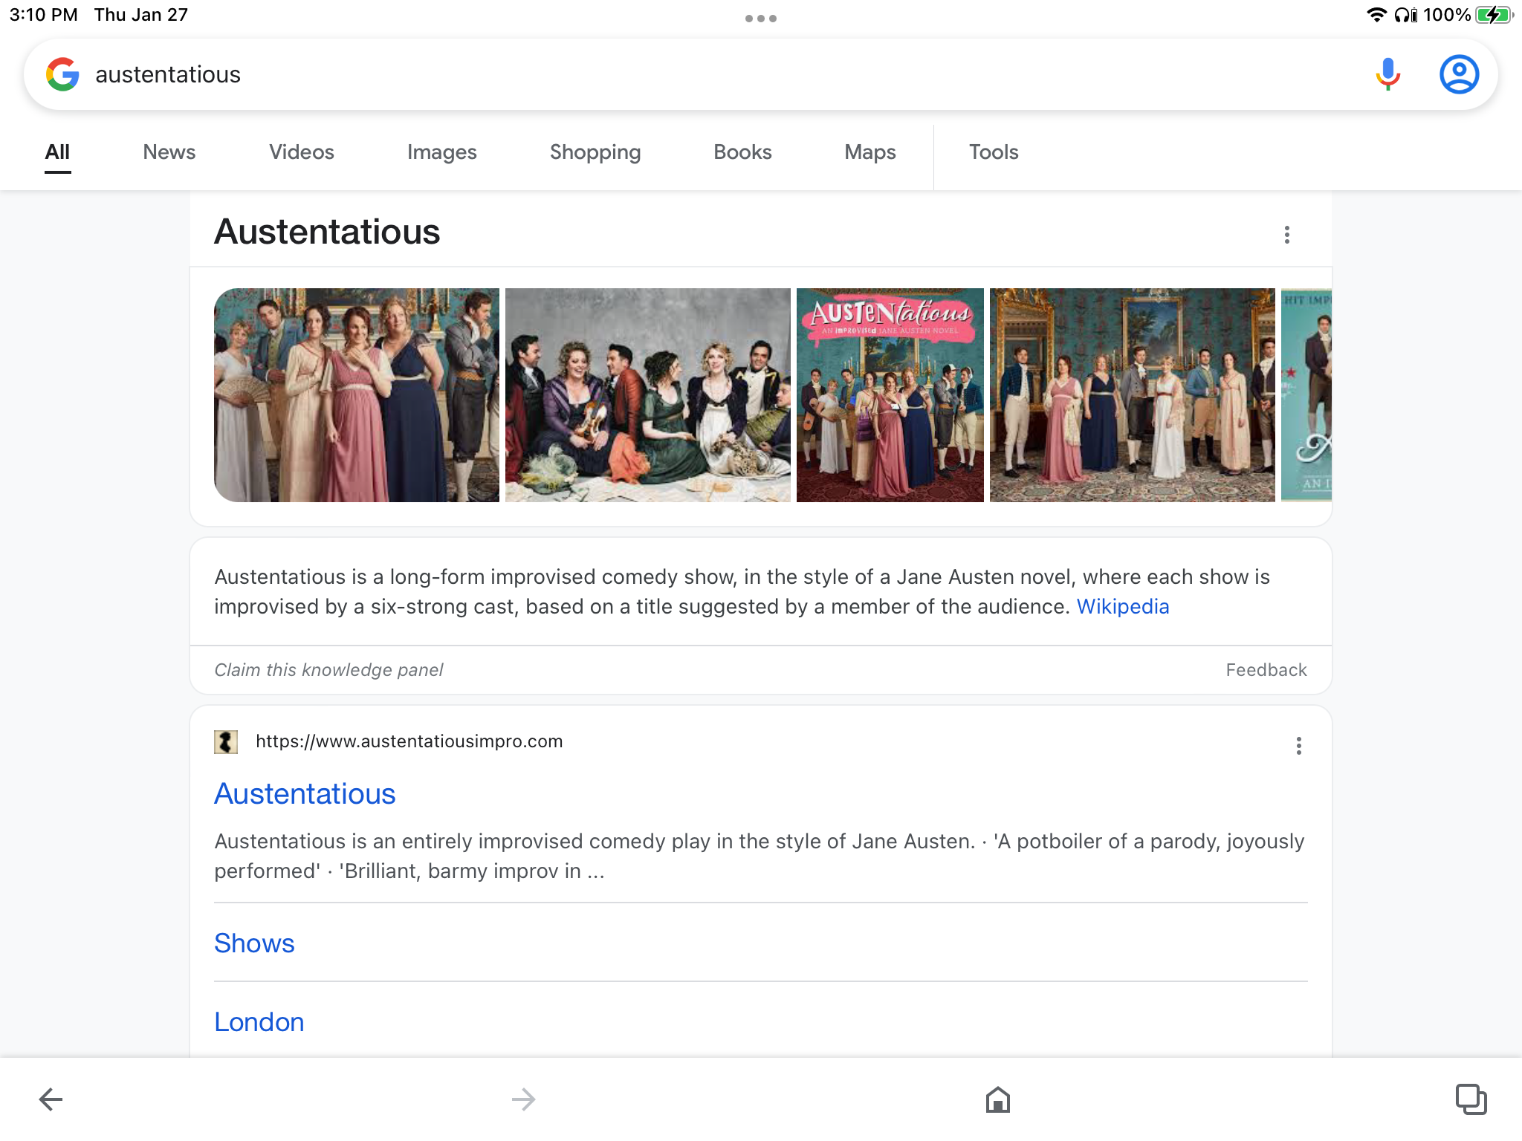The image size is (1522, 1141).
Task: Open the Austentatious poster thumbnail with pink banner
Action: [x=890, y=395]
